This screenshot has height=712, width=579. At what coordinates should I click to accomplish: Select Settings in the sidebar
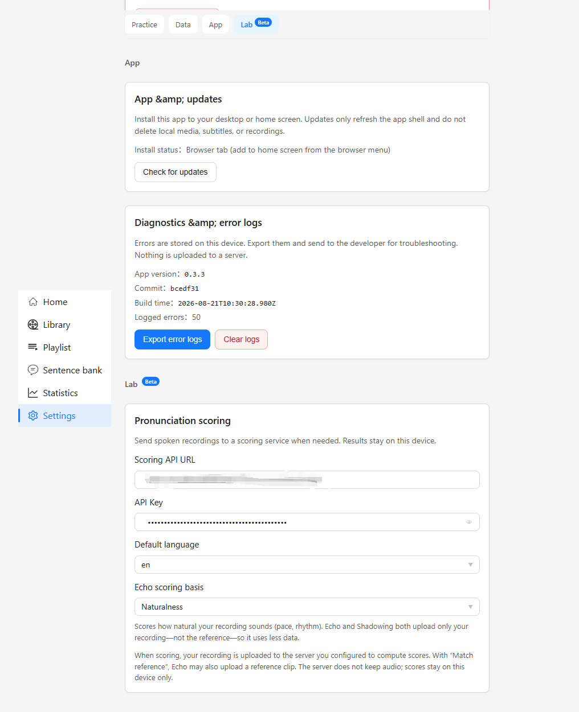coord(64,415)
